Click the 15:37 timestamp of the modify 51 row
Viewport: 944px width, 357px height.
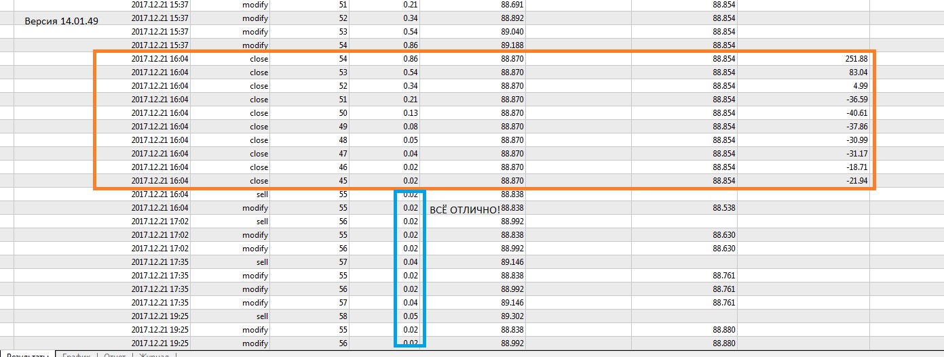click(x=160, y=5)
